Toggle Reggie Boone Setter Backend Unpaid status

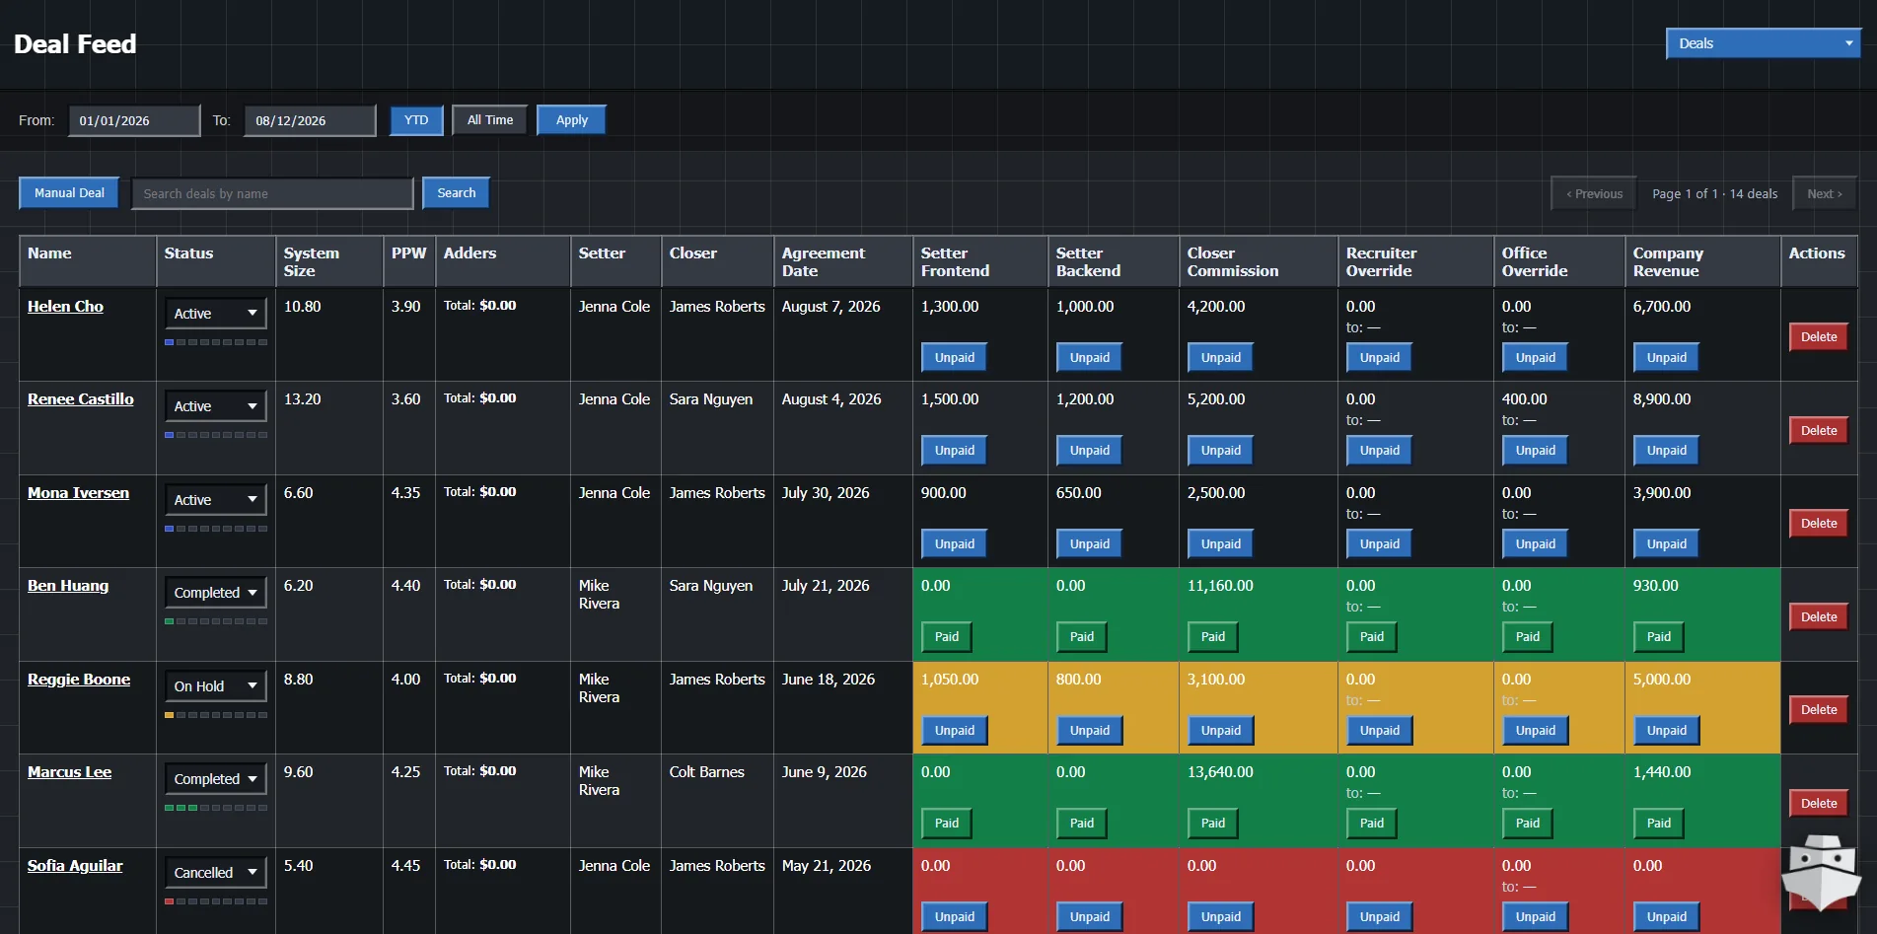click(1090, 731)
